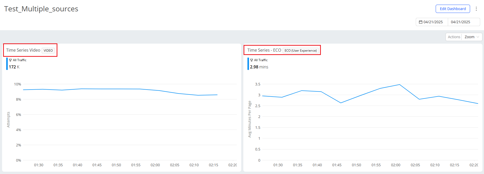Click the 172 K attempts value
The width and height of the screenshot is (484, 174).
click(14, 67)
